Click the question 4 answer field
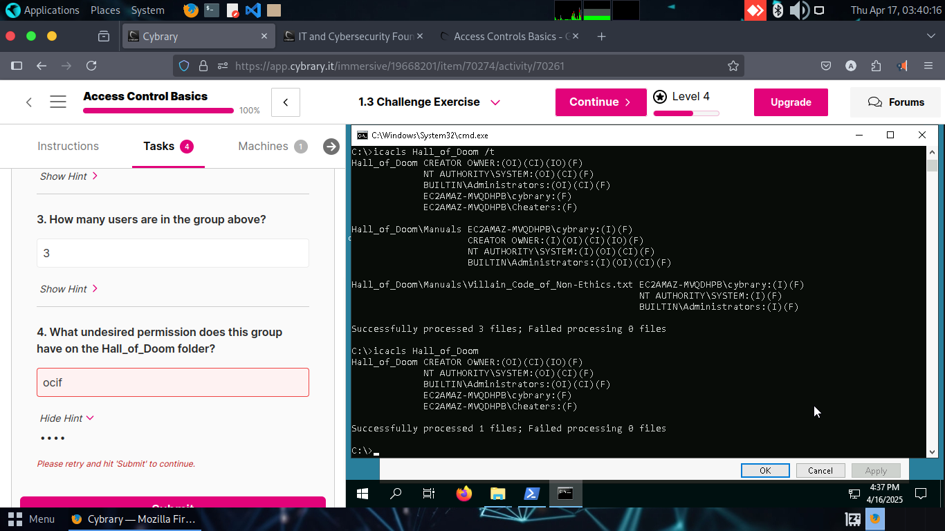This screenshot has height=531, width=945. pos(173,382)
